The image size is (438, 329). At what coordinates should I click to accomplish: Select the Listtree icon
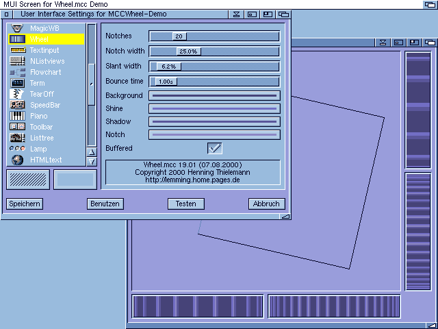[17, 138]
